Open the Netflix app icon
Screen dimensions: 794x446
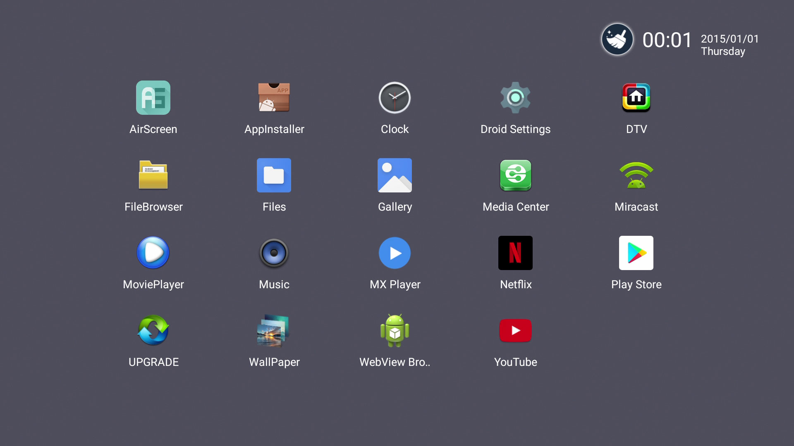point(515,253)
